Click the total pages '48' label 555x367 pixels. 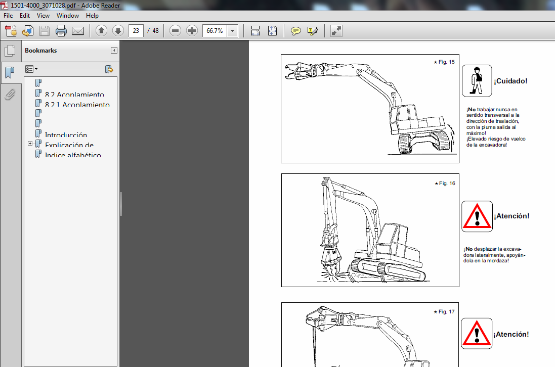[x=155, y=31]
